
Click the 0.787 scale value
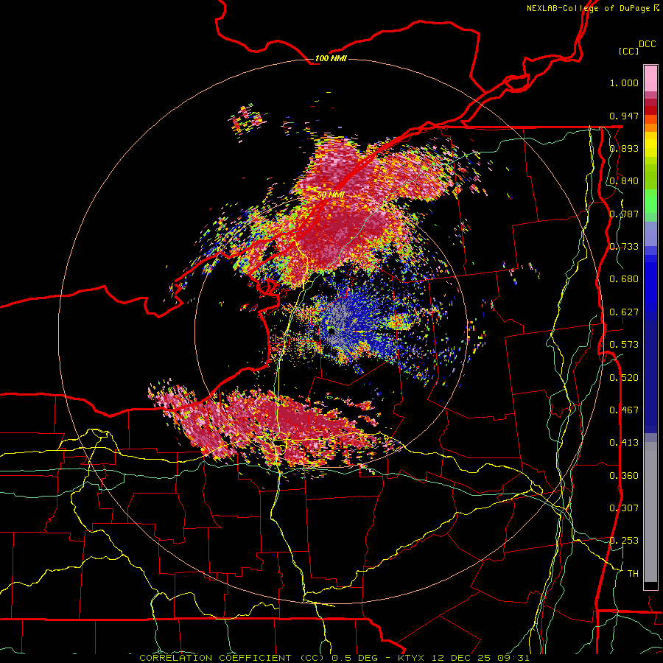coord(624,214)
